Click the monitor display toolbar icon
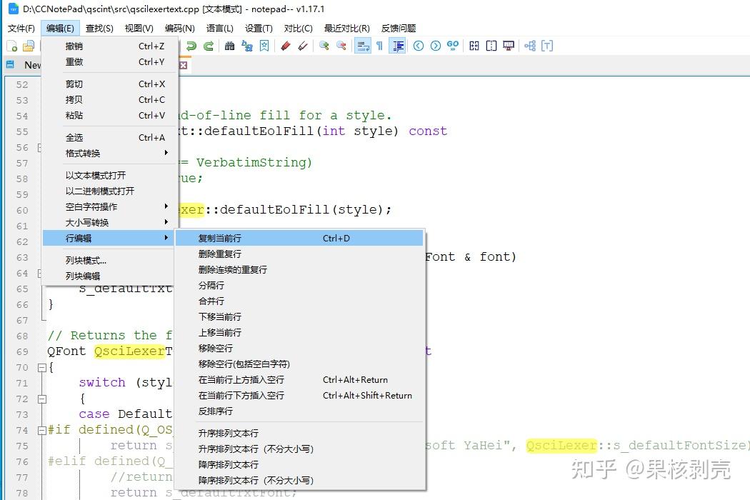Viewport: 750px width, 500px height. (508, 46)
